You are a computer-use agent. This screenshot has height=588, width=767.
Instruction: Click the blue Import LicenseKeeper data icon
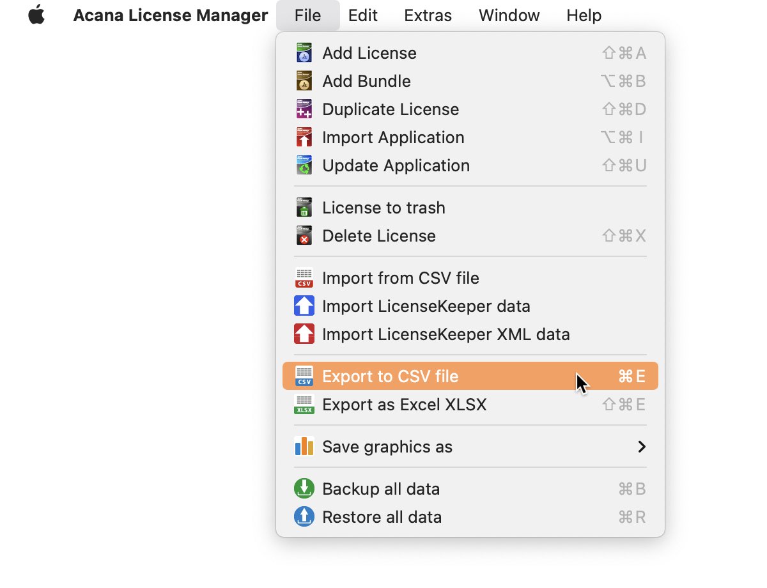point(304,306)
